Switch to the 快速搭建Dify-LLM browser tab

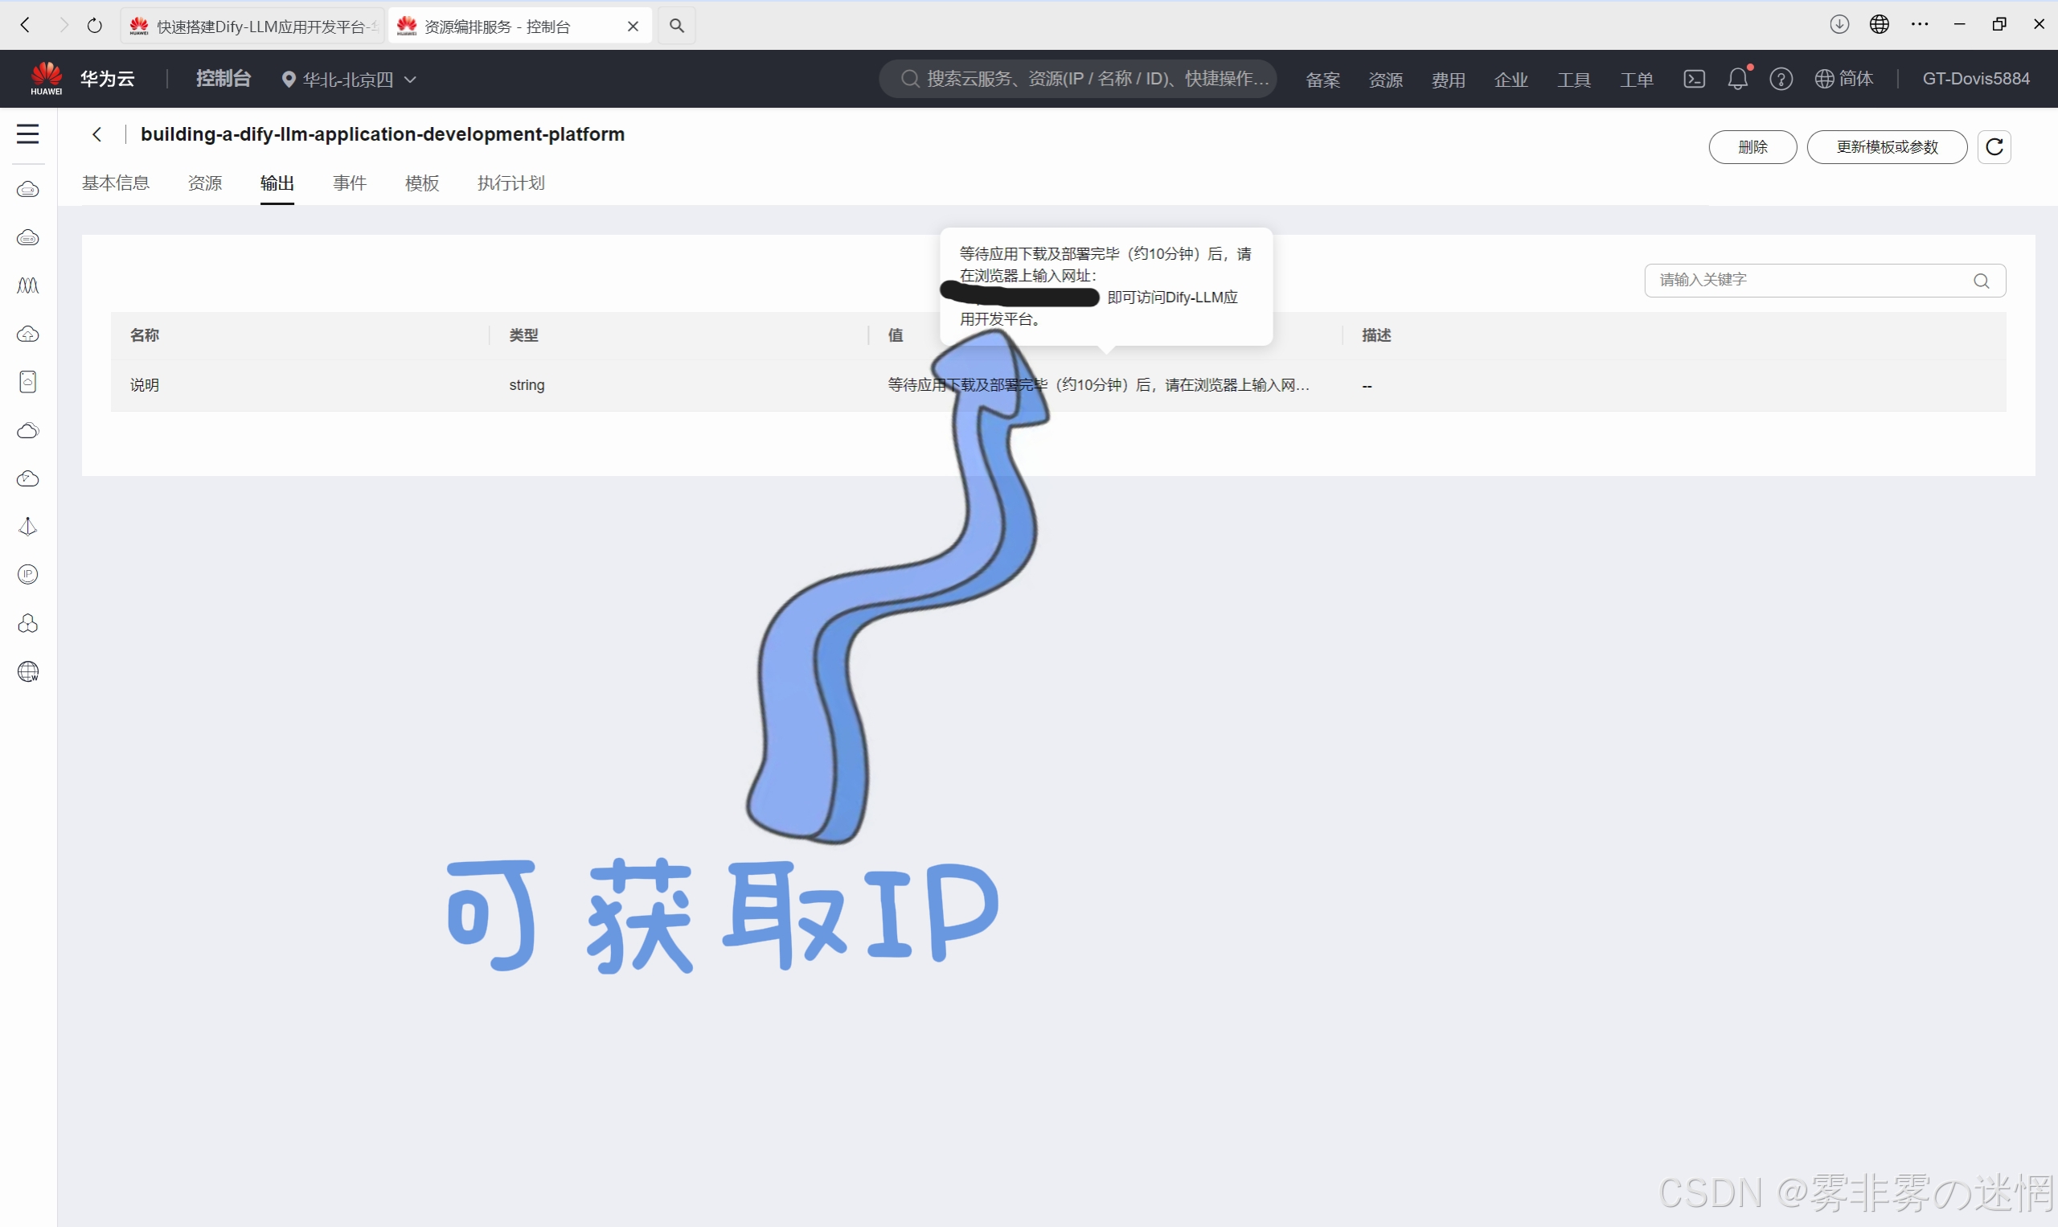point(253,27)
